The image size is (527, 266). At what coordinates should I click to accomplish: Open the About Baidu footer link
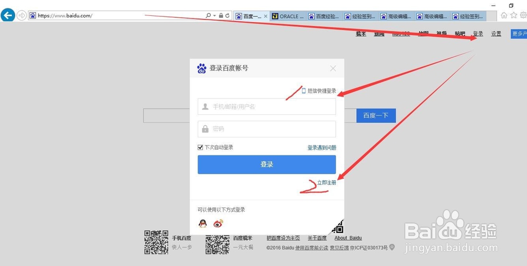348,238
